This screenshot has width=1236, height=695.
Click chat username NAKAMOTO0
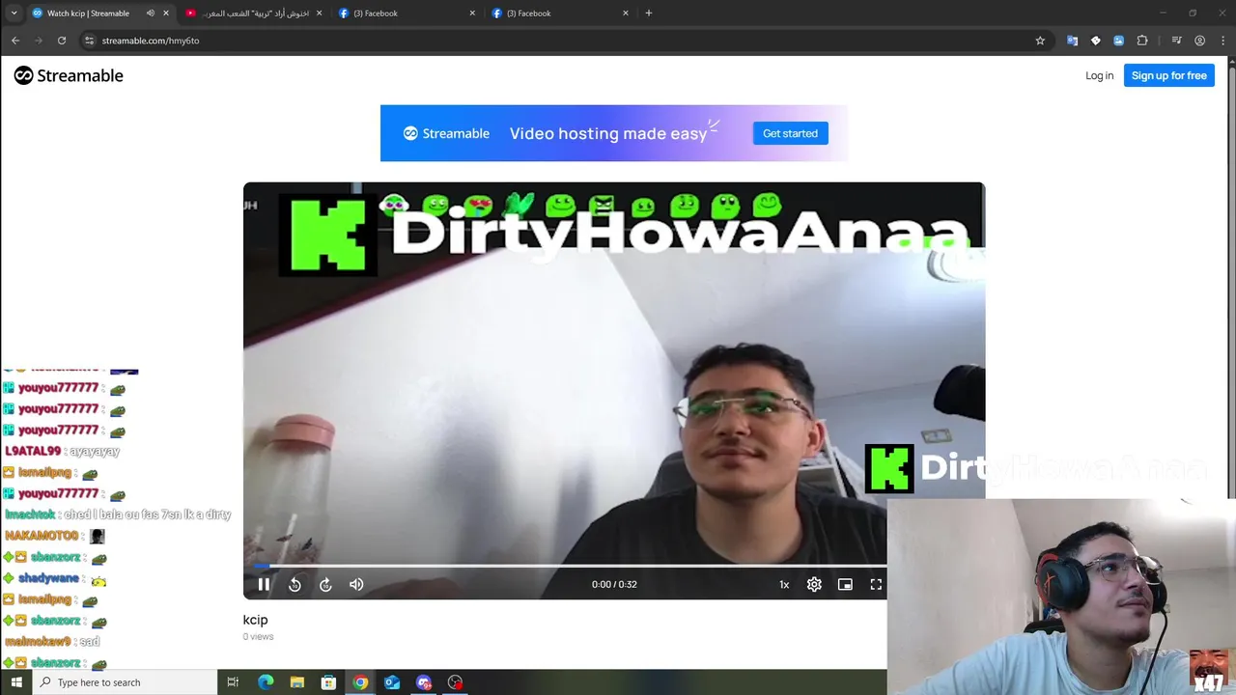click(42, 536)
